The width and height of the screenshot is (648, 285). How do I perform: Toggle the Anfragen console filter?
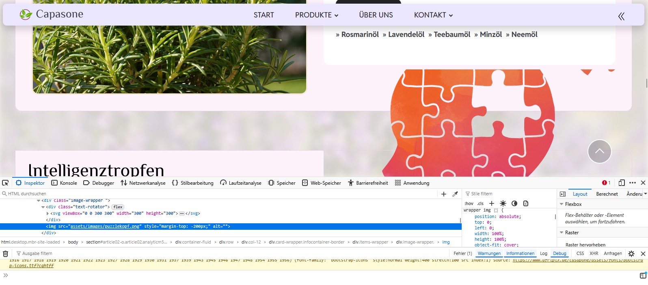pos(613,253)
